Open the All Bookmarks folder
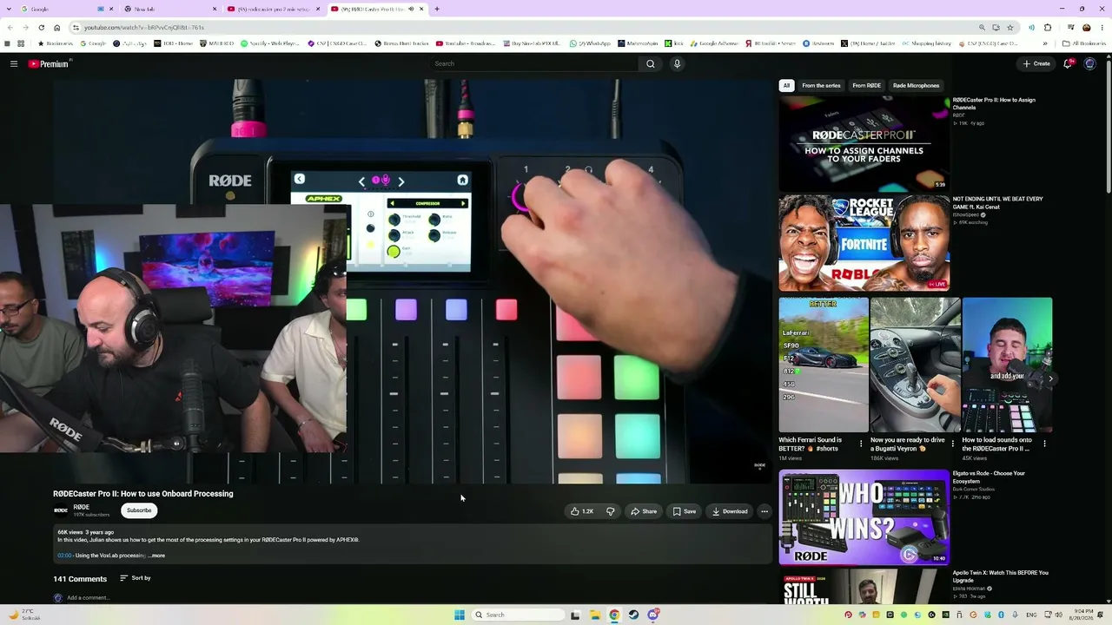The height and width of the screenshot is (625, 1112). [x=1084, y=43]
